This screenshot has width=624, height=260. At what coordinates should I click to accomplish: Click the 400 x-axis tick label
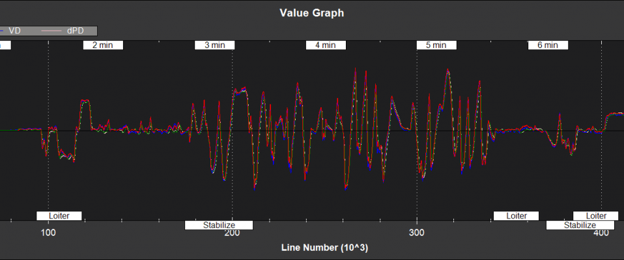[601, 233]
